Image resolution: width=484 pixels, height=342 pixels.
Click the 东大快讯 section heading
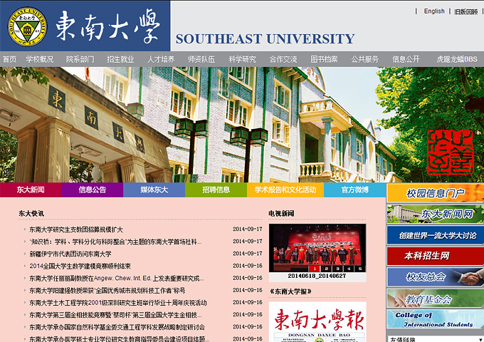coord(31,214)
